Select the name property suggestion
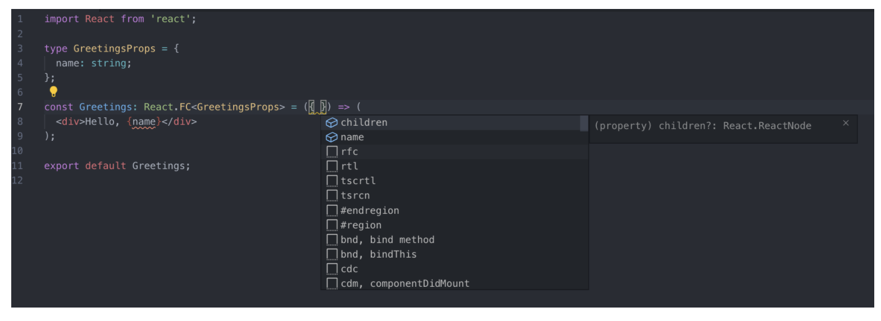The image size is (881, 321). coord(454,137)
